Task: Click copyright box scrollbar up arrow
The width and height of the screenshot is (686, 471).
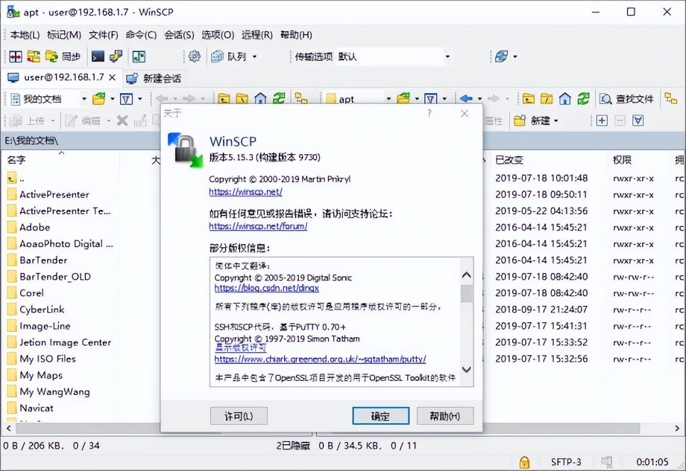Action: click(467, 276)
